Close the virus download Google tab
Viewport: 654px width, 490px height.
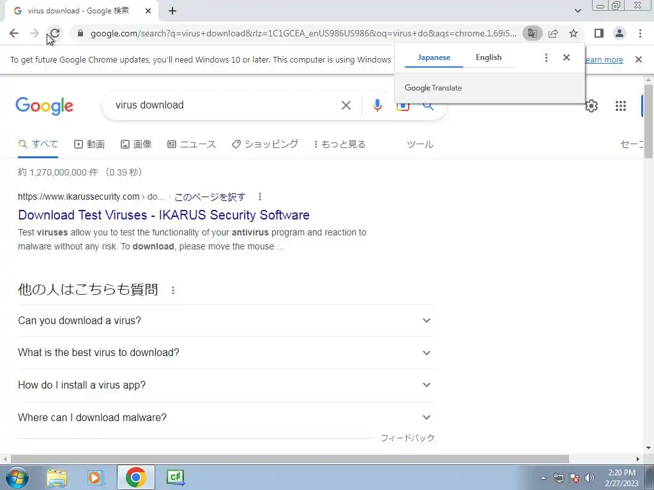148,11
